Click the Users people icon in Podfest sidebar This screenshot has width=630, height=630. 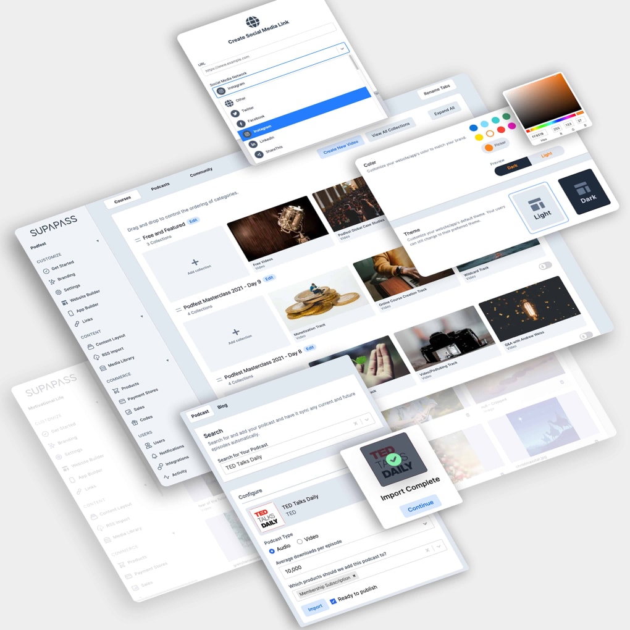click(148, 445)
